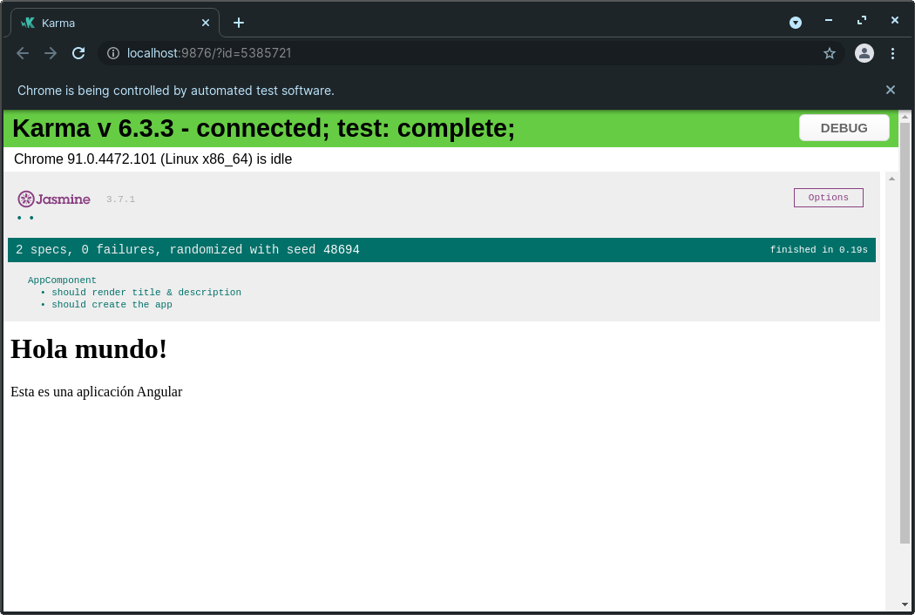Bookmark this page with the star icon
Viewport: 915px width, 615px height.
[830, 54]
